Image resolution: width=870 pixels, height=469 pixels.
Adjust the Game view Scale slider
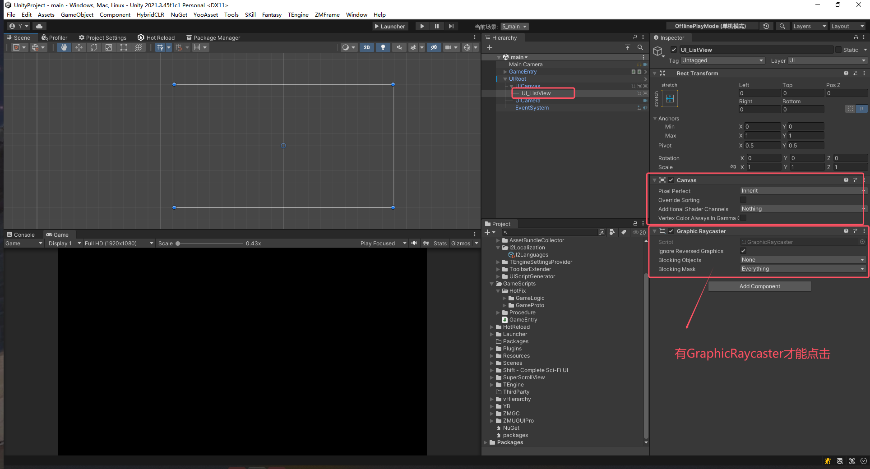[x=178, y=243]
